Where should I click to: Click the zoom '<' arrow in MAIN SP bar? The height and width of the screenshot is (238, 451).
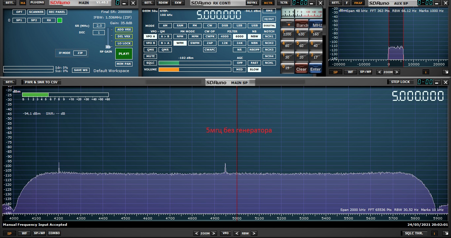(197, 233)
